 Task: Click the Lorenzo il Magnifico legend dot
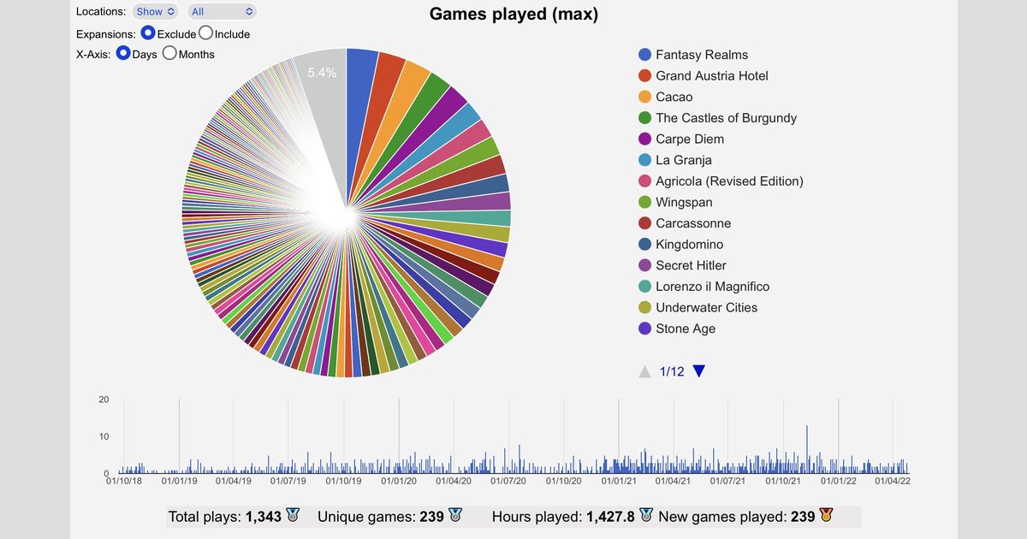click(645, 287)
